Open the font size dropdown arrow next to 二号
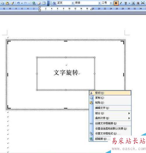 pyautogui.click(x=111, y=3)
